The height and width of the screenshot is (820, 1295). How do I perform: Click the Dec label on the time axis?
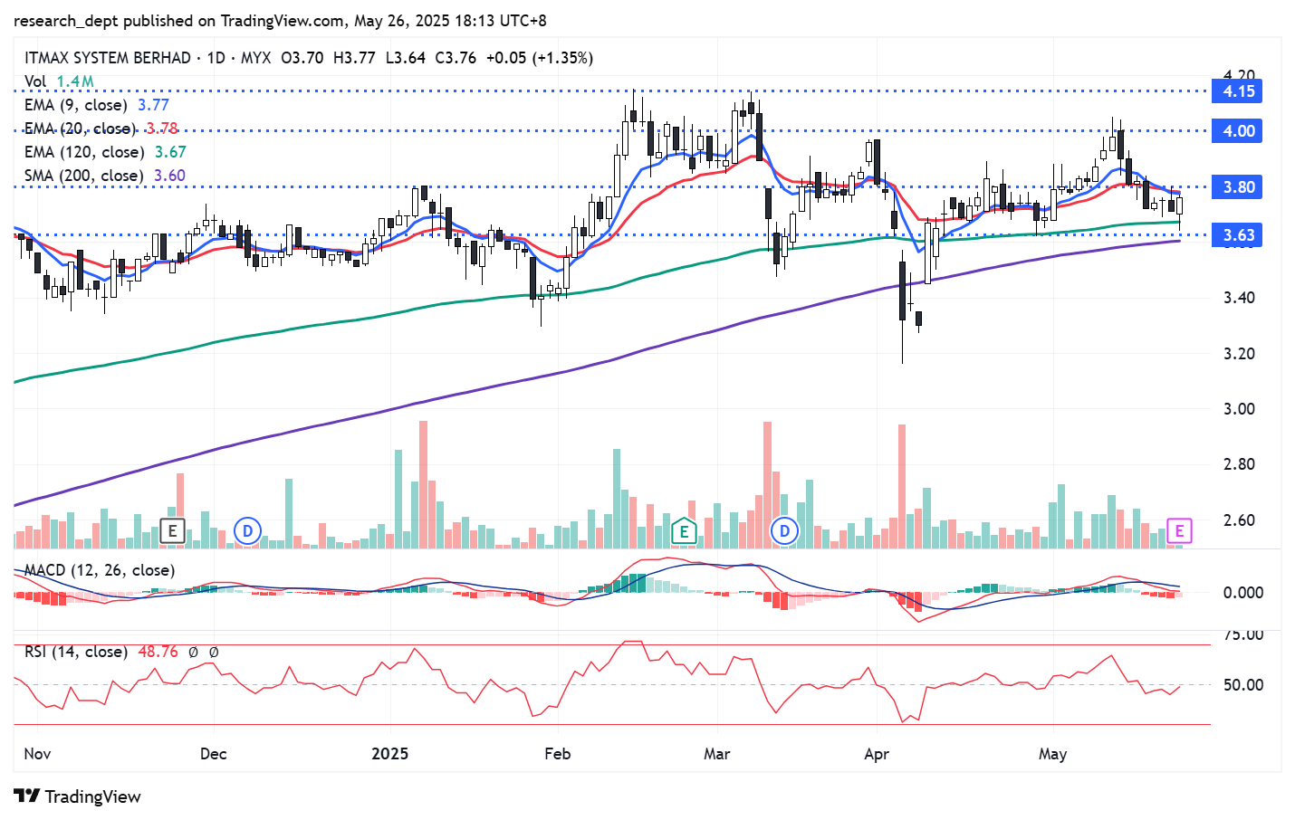click(x=213, y=754)
